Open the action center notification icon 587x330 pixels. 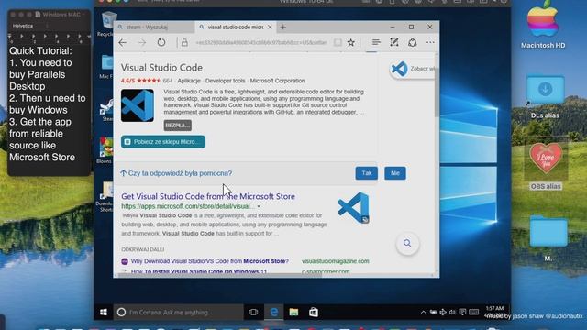(462, 312)
